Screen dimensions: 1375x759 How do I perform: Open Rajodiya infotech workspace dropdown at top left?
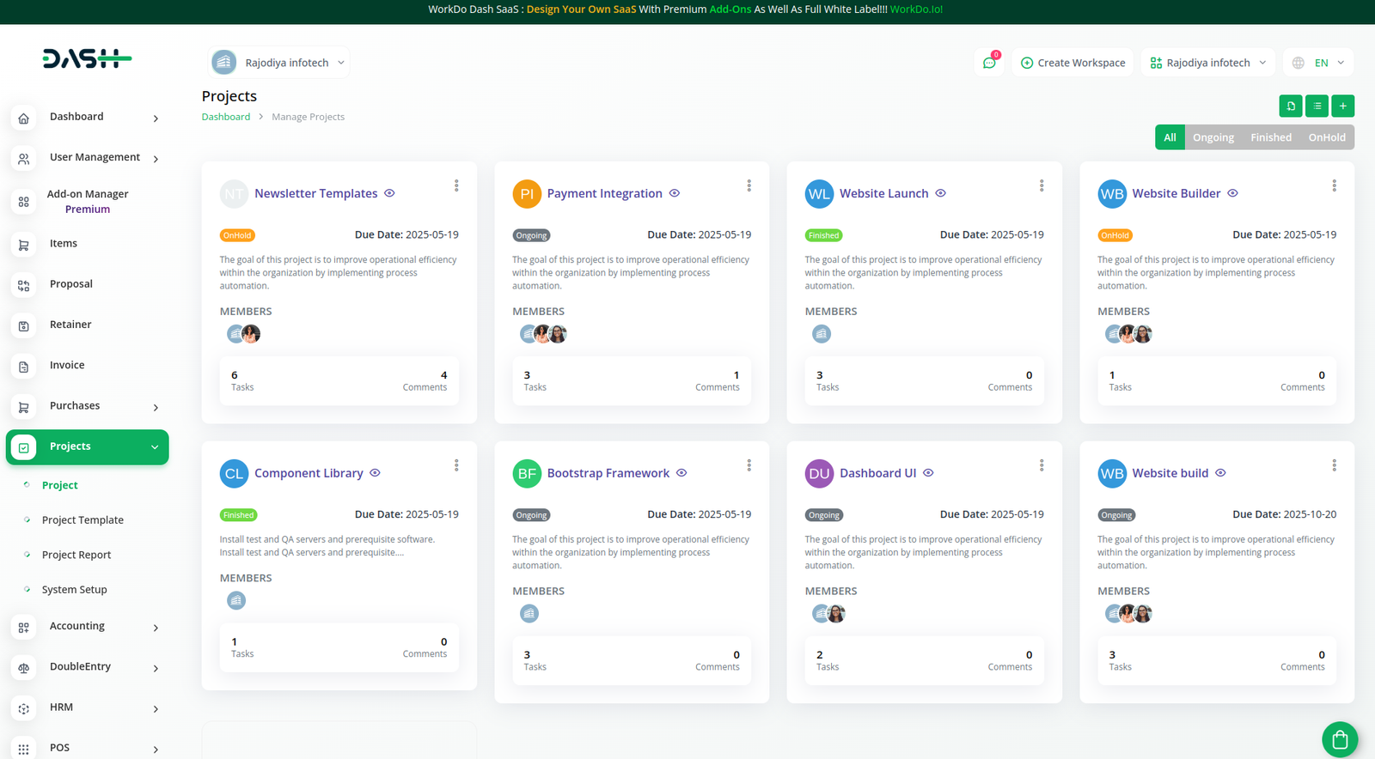coord(279,63)
